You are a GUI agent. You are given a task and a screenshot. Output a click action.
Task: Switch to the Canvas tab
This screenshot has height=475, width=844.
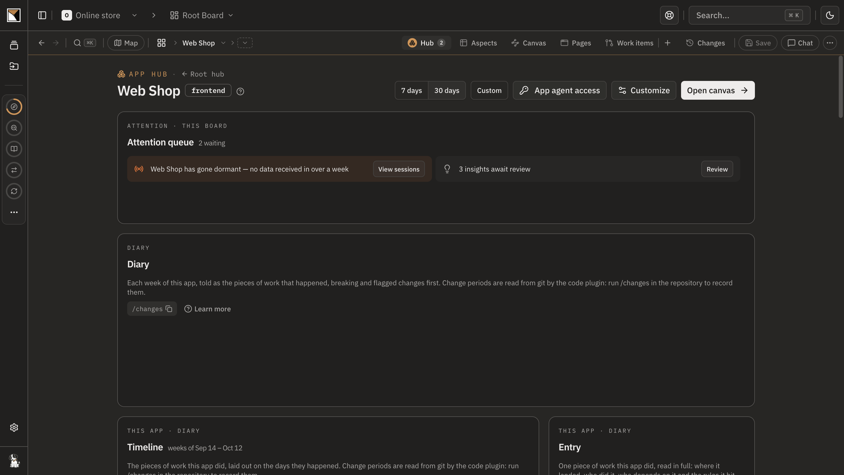(x=528, y=43)
